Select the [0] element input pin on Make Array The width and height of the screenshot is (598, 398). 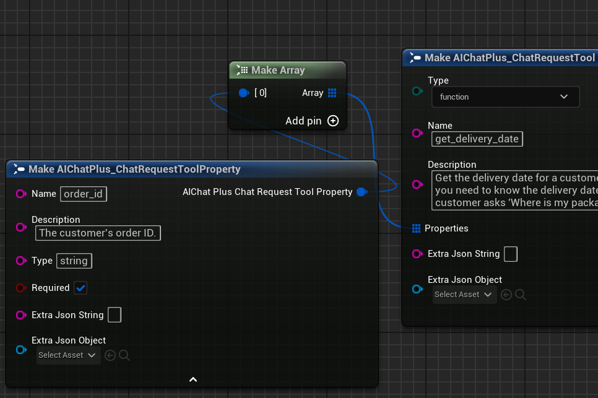coord(244,93)
